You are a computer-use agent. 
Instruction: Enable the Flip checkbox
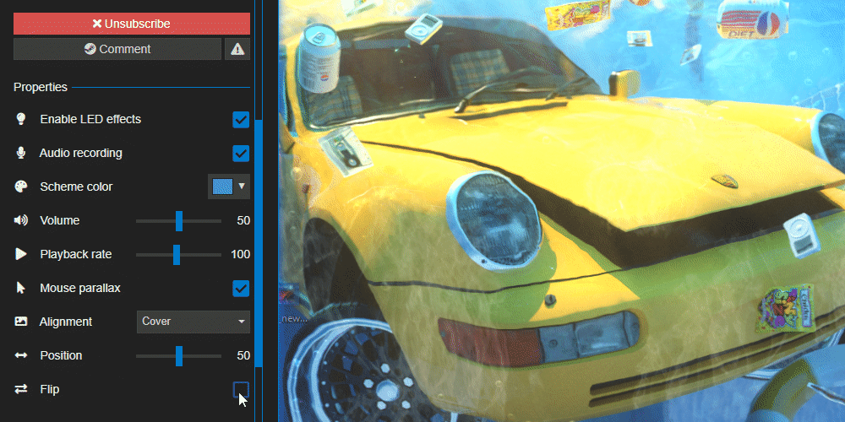[241, 389]
